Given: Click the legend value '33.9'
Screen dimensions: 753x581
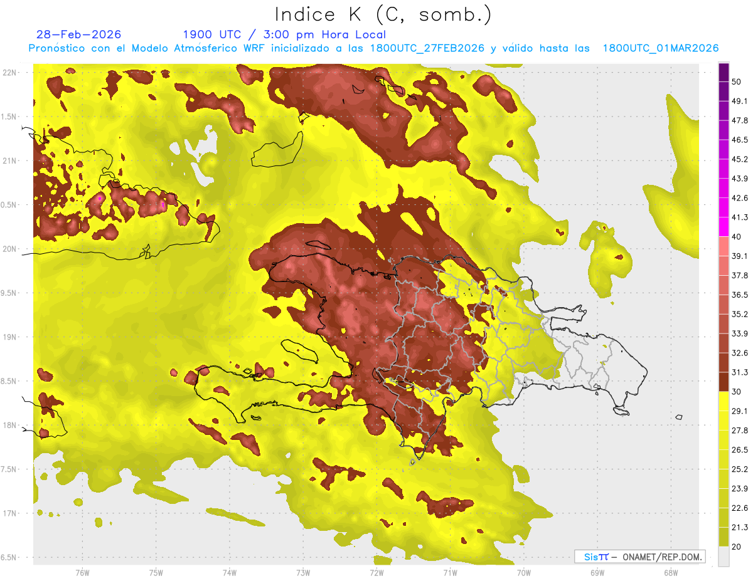Looking at the screenshot, I should point(740,333).
